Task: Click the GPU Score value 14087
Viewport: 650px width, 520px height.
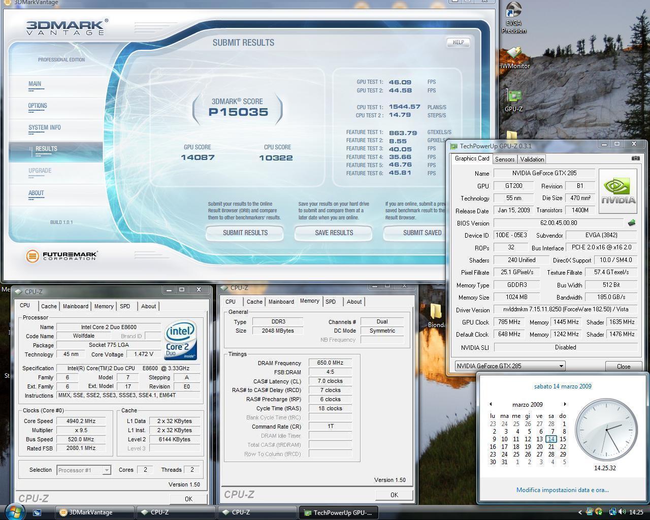Action: (x=198, y=157)
